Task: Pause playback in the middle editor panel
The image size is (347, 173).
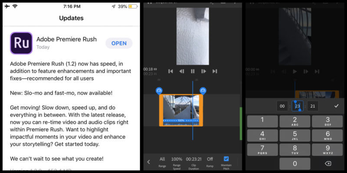Action: pyautogui.click(x=193, y=71)
